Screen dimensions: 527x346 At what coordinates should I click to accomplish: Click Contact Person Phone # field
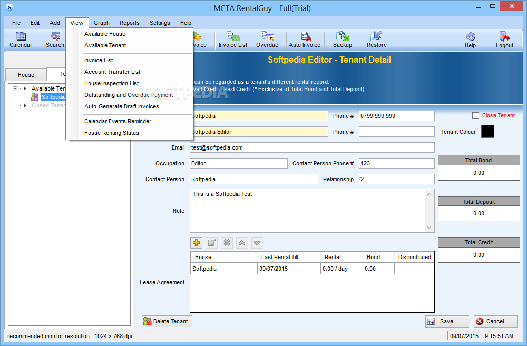(397, 163)
